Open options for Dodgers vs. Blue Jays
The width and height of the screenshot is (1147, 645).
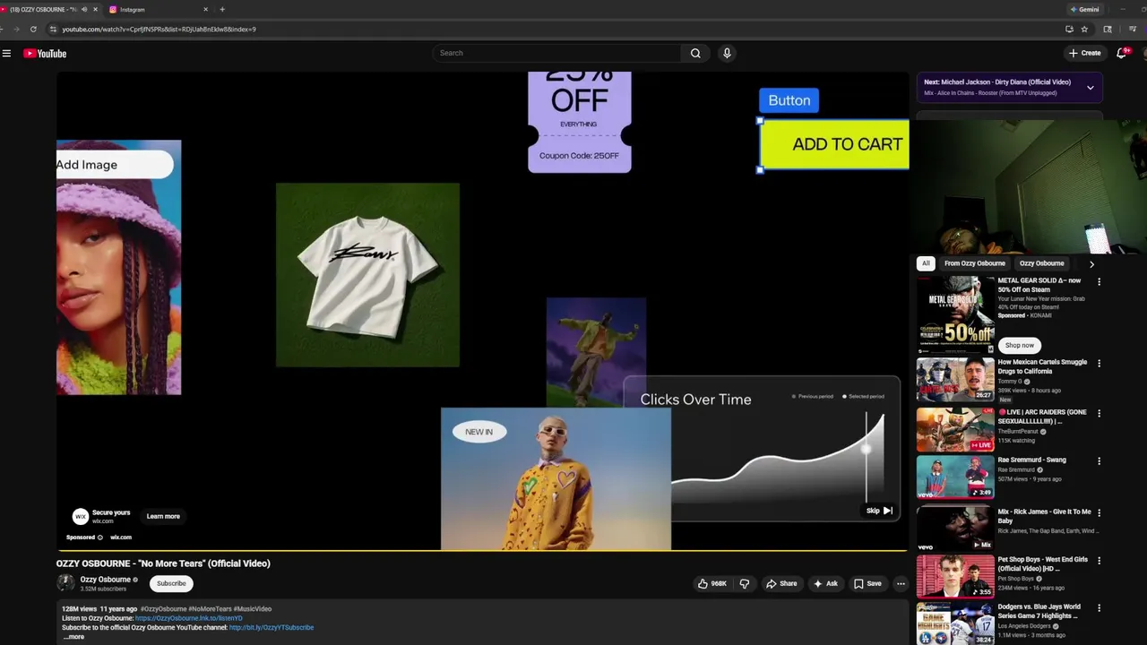pyautogui.click(x=1099, y=607)
